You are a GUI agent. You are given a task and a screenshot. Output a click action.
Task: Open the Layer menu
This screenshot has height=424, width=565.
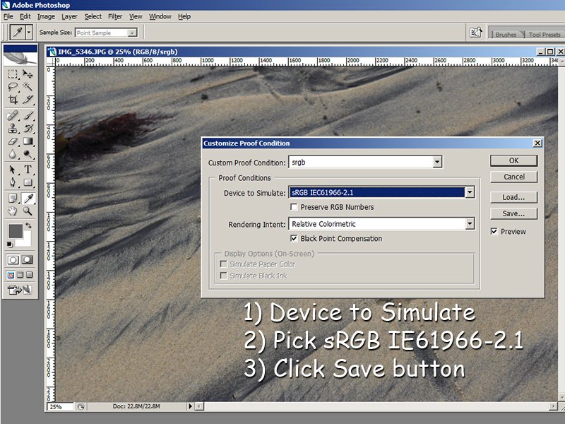pyautogui.click(x=69, y=16)
